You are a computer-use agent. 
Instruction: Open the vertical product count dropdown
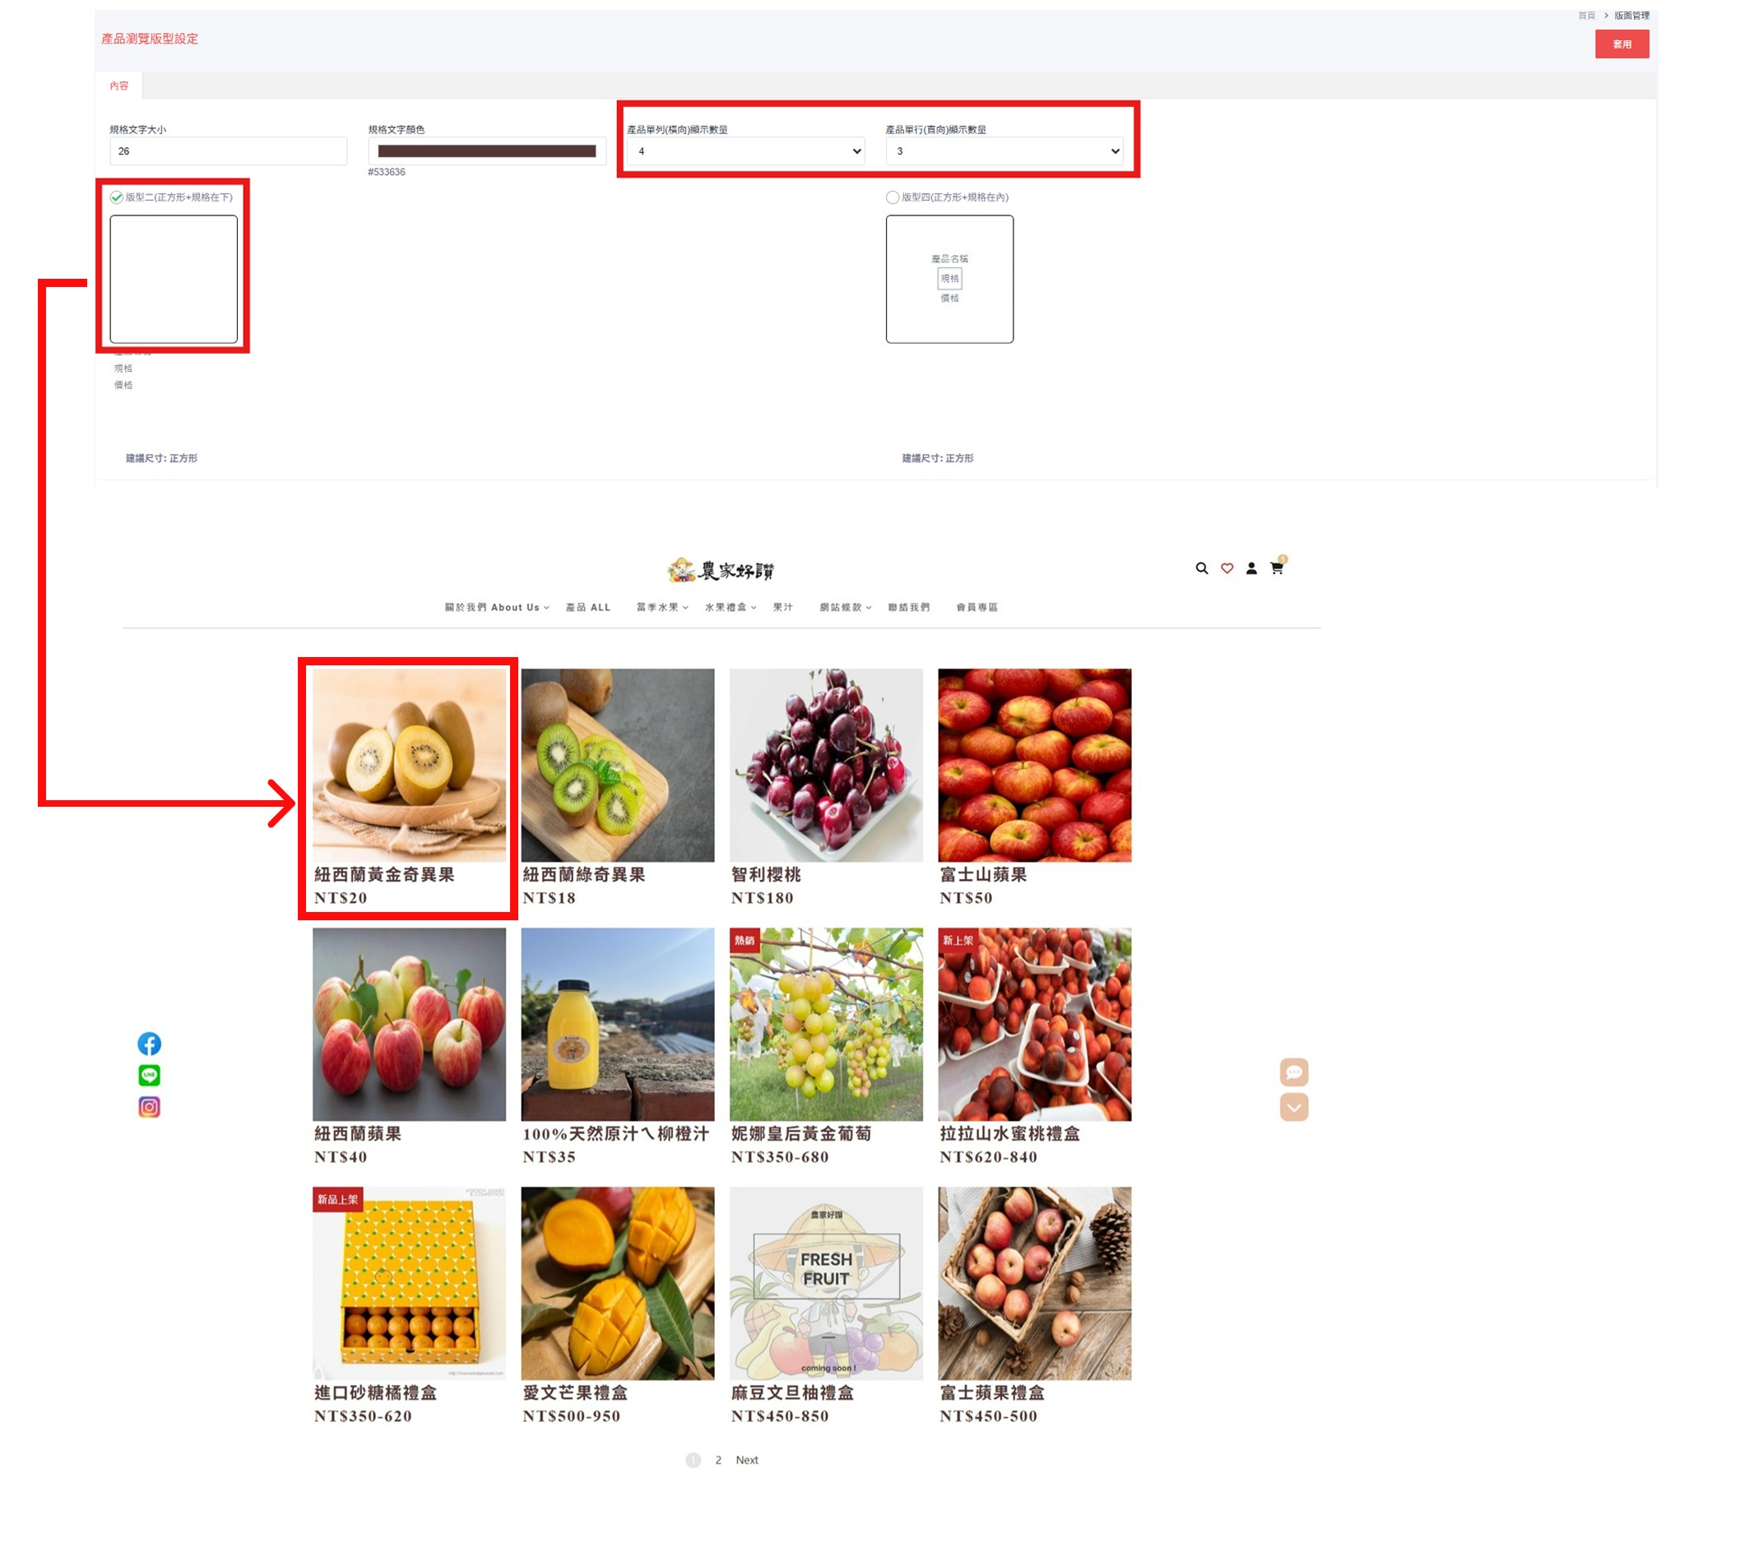click(1004, 150)
